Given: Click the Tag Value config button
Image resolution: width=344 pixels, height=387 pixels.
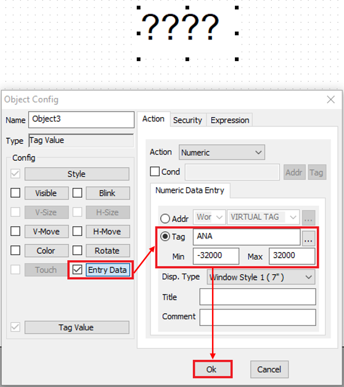Looking at the screenshot, I should 77,327.
